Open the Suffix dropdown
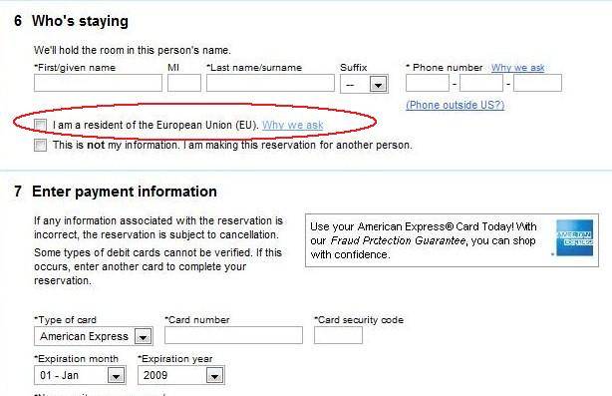 (x=364, y=84)
